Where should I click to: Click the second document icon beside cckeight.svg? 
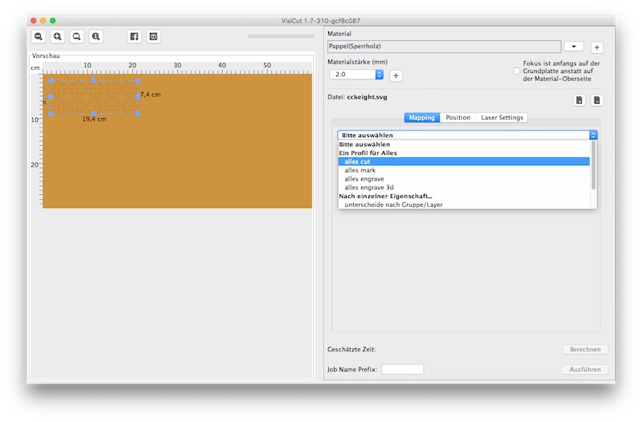(597, 99)
